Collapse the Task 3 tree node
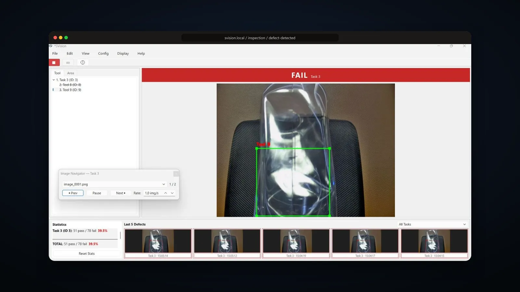Screen dimensions: 520x292 (54, 80)
